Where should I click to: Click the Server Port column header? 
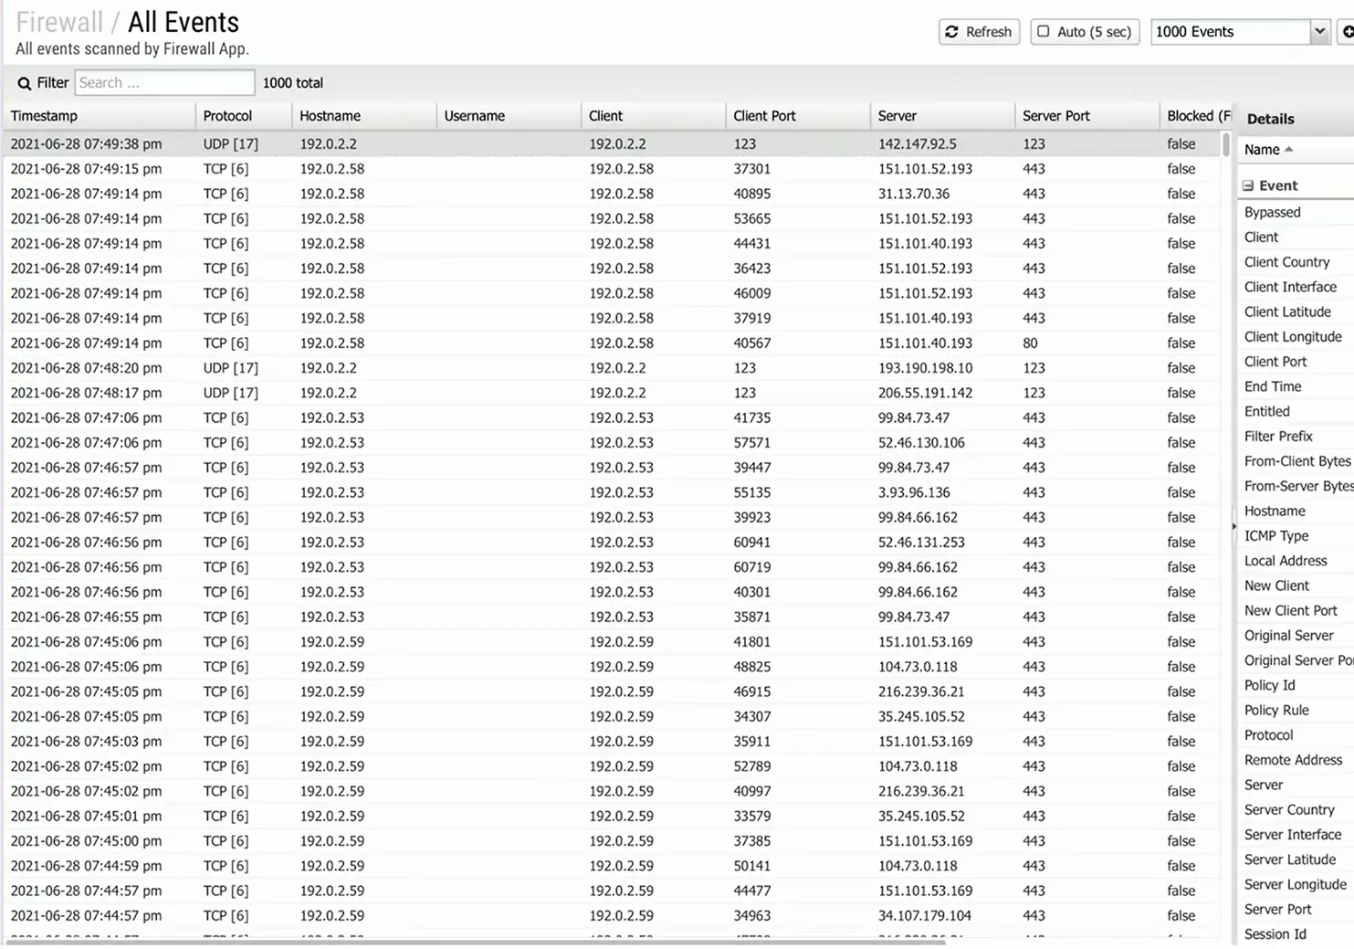click(x=1055, y=116)
